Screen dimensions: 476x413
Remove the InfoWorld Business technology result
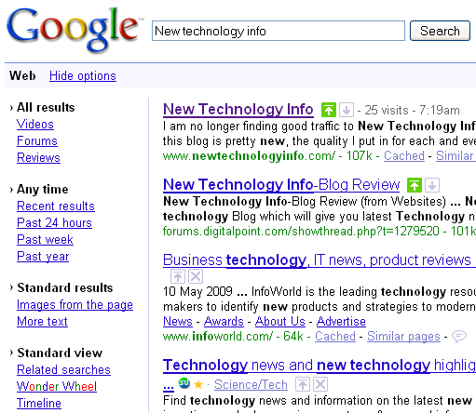(x=196, y=276)
